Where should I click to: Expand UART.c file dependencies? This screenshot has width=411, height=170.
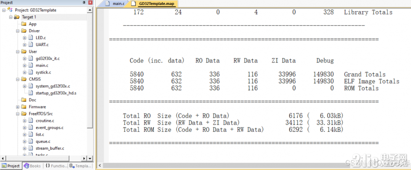click(25, 45)
